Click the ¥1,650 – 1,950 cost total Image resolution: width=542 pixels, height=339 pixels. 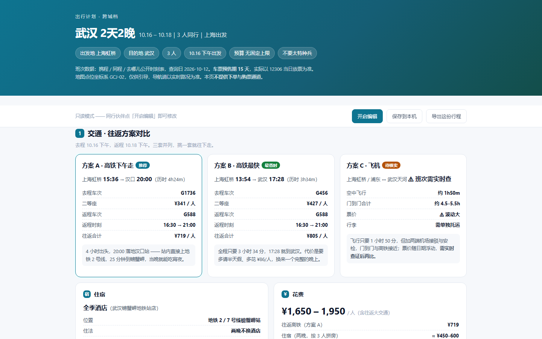point(314,311)
